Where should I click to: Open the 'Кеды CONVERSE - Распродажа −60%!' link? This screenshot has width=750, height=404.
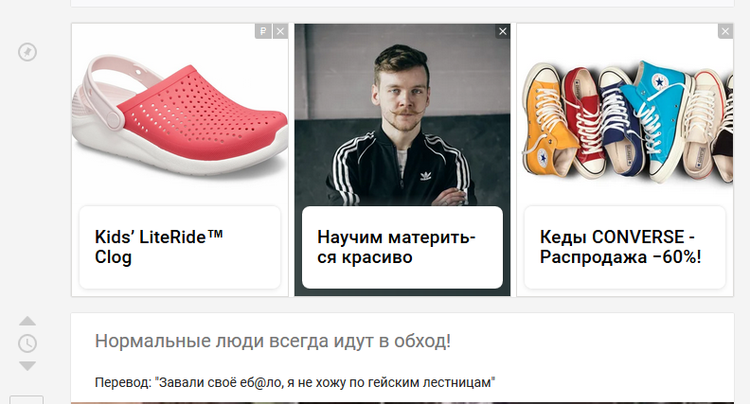(x=620, y=247)
